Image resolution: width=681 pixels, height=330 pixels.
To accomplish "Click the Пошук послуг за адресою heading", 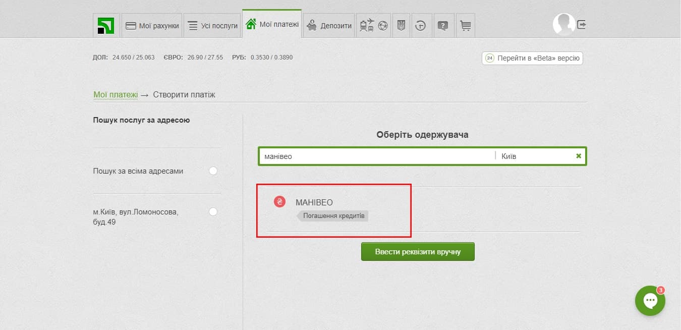I will click(x=142, y=120).
